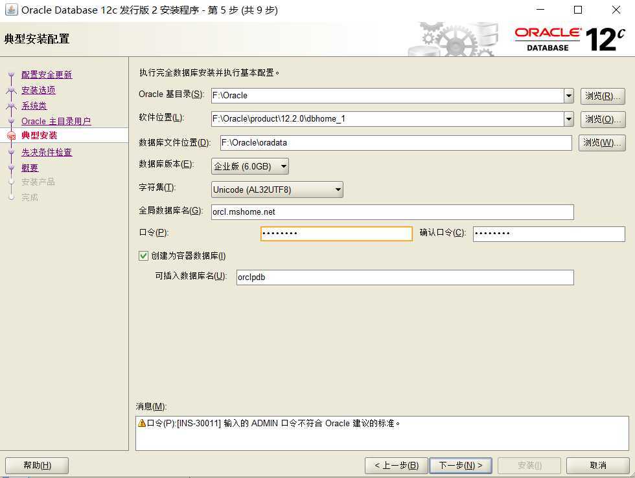The height and width of the screenshot is (478, 635).
Task: Go to the 系统类 step
Action: (x=34, y=106)
